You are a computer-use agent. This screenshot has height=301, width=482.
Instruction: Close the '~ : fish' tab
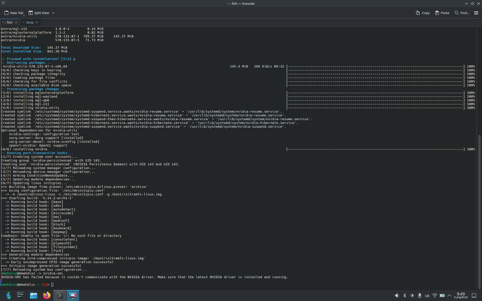16,22
